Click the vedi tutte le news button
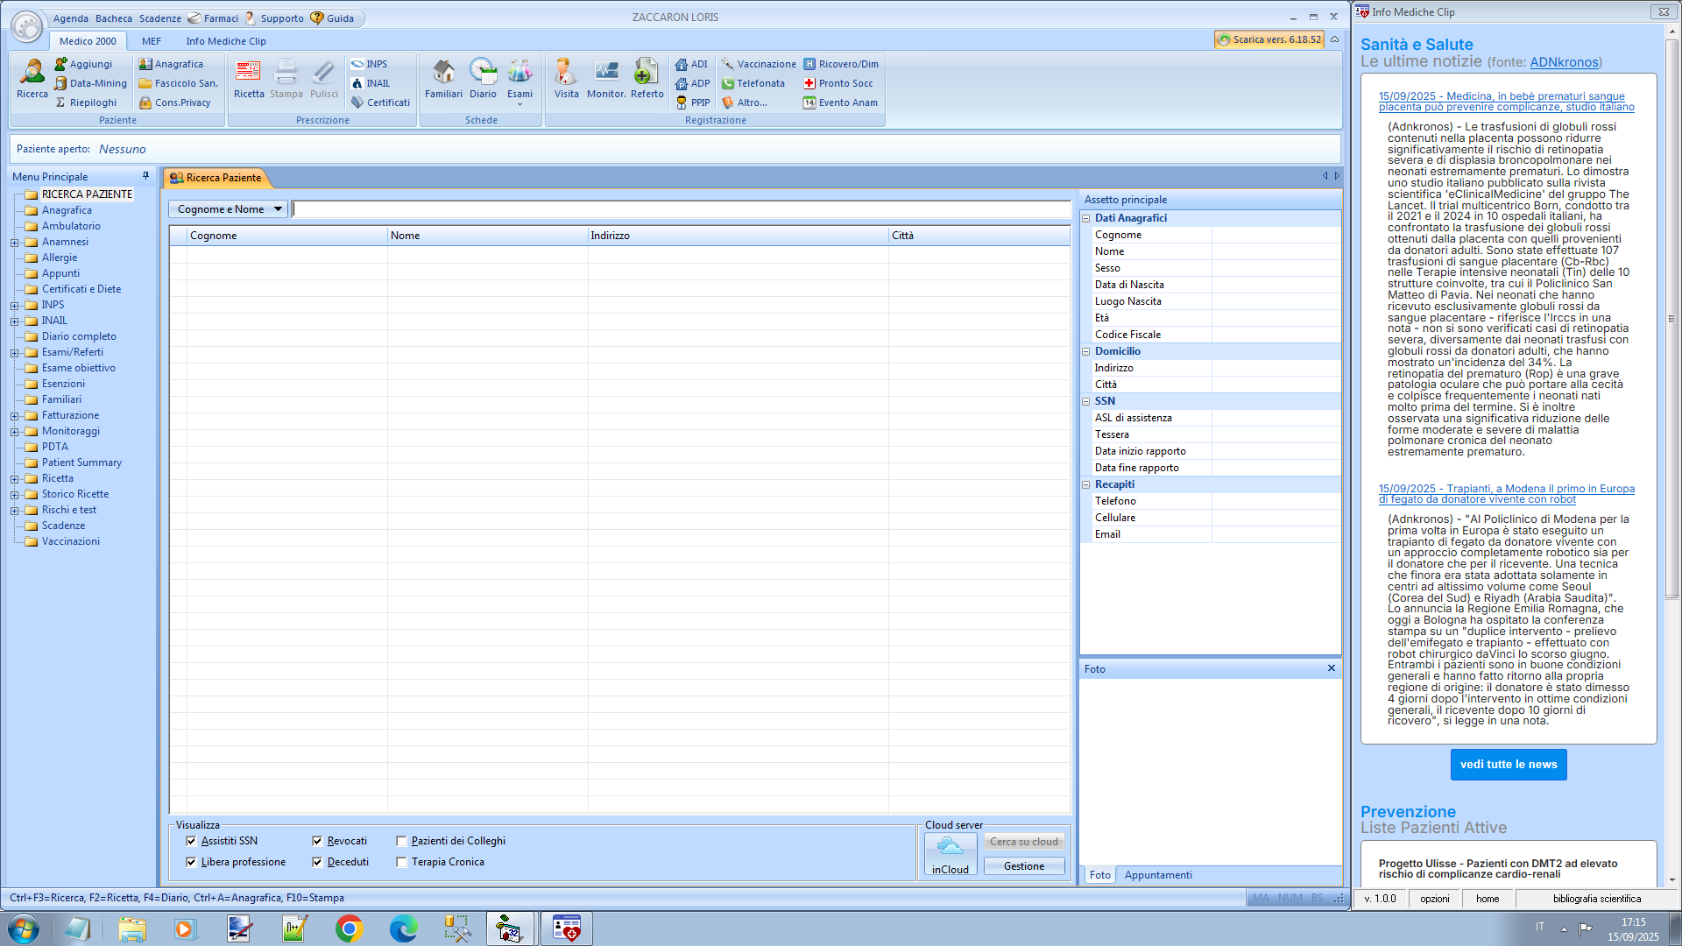 (x=1508, y=765)
